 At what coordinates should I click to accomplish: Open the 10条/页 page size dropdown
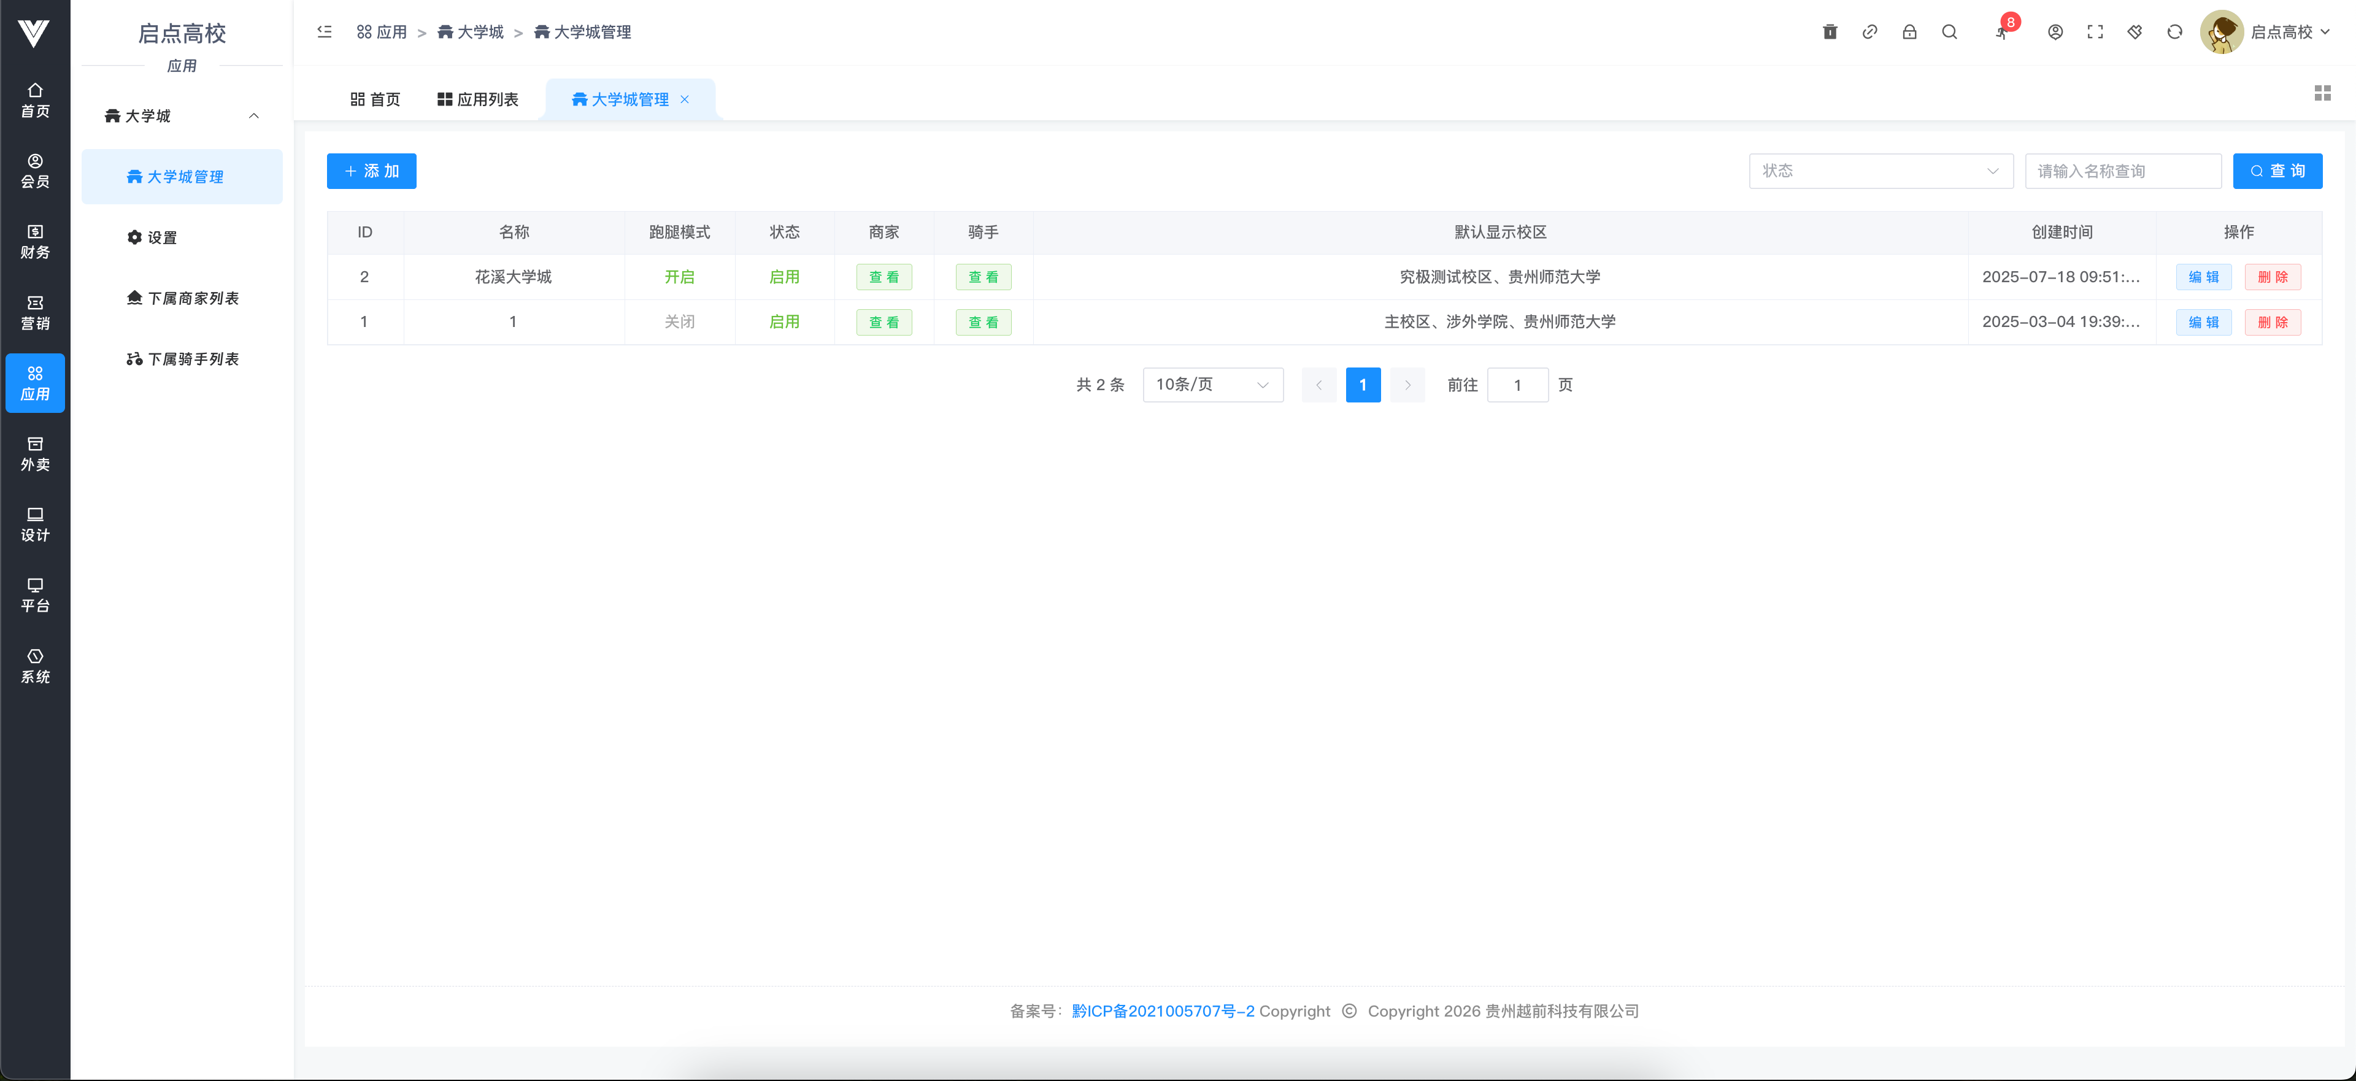point(1213,385)
